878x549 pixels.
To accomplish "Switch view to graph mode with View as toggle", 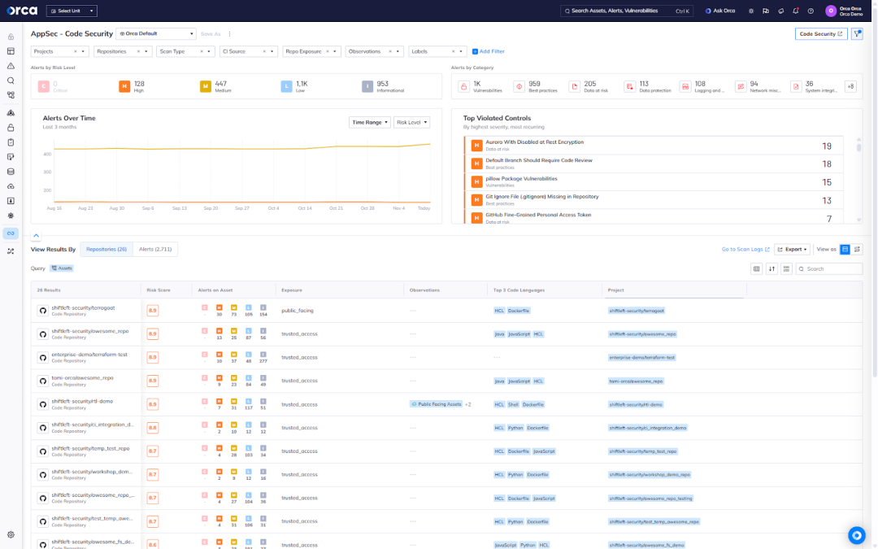I will tap(857, 249).
